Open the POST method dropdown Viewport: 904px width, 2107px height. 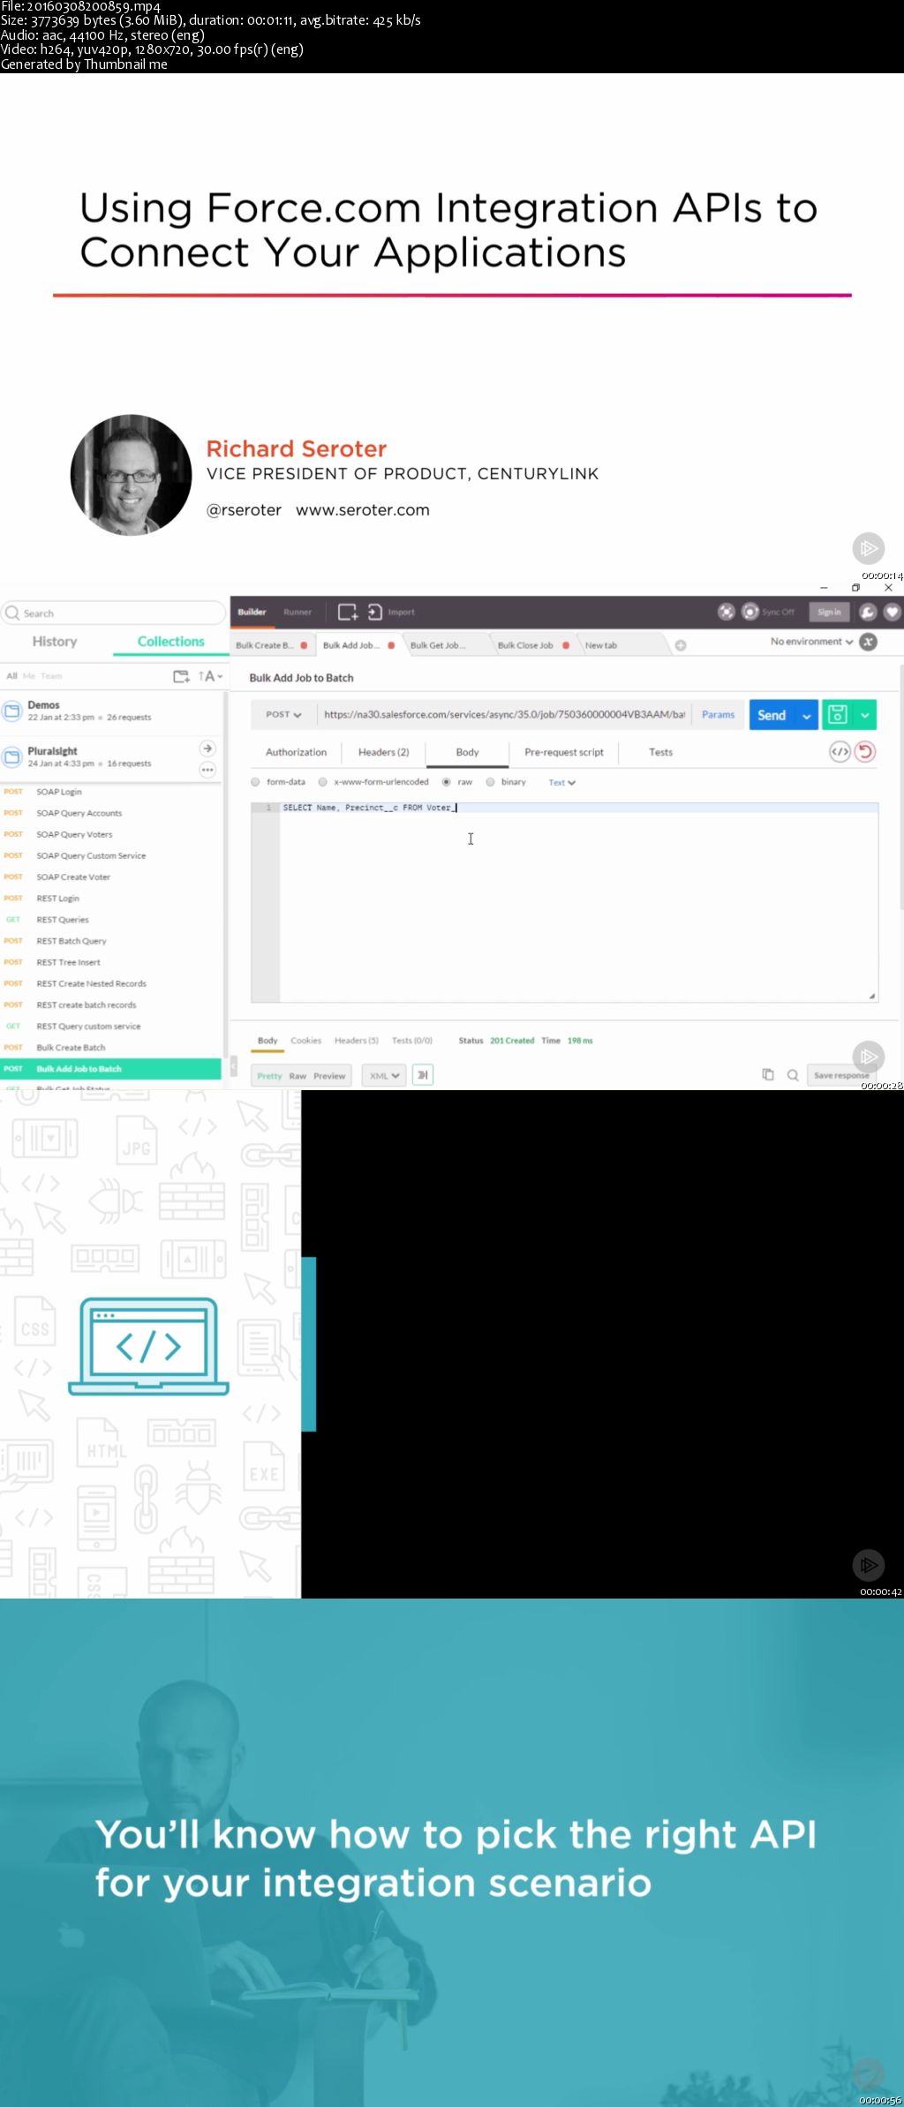283,714
